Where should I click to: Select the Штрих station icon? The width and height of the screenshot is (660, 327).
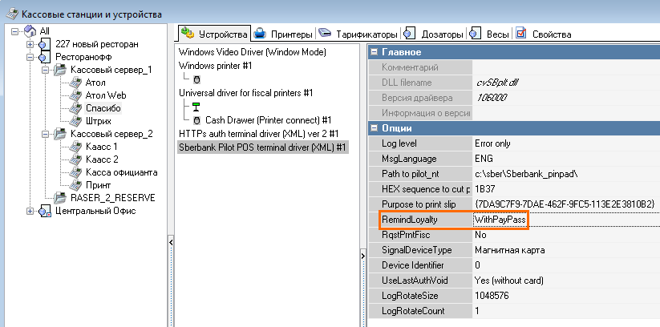(x=75, y=121)
